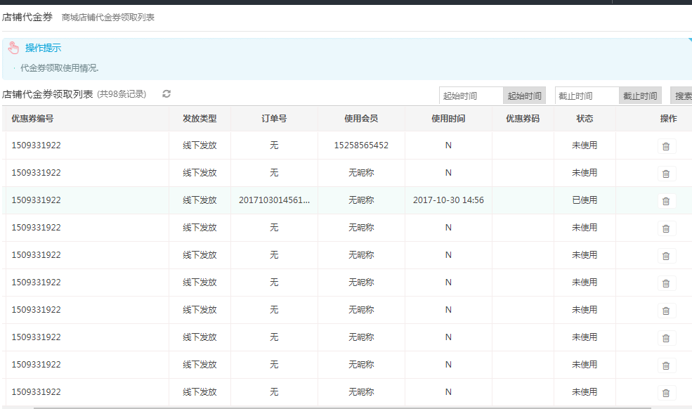Click the 搜索 search button

pyautogui.click(x=682, y=96)
